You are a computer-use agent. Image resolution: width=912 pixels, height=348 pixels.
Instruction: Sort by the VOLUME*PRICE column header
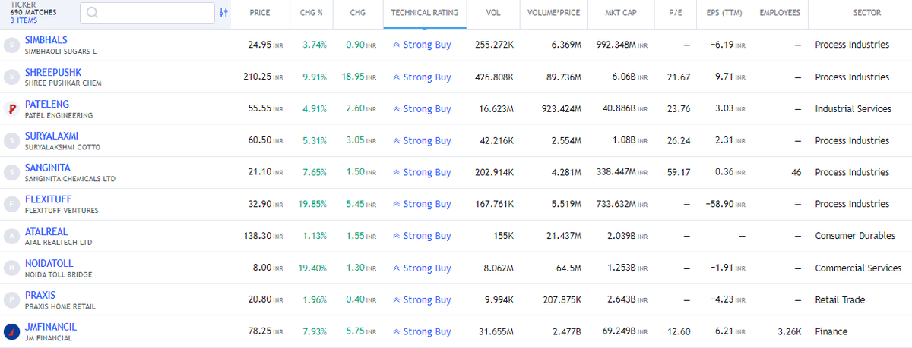(x=555, y=13)
